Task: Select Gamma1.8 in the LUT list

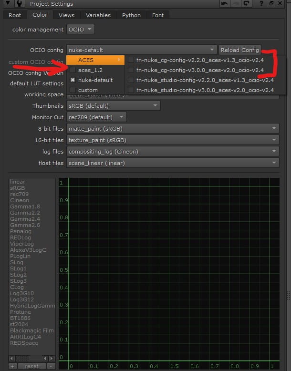Action: click(x=25, y=206)
